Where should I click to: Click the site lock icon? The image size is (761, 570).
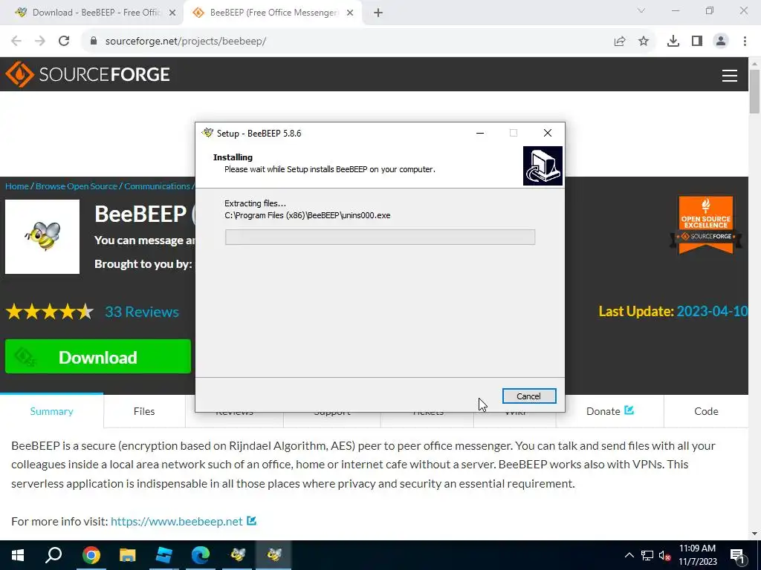(x=94, y=41)
